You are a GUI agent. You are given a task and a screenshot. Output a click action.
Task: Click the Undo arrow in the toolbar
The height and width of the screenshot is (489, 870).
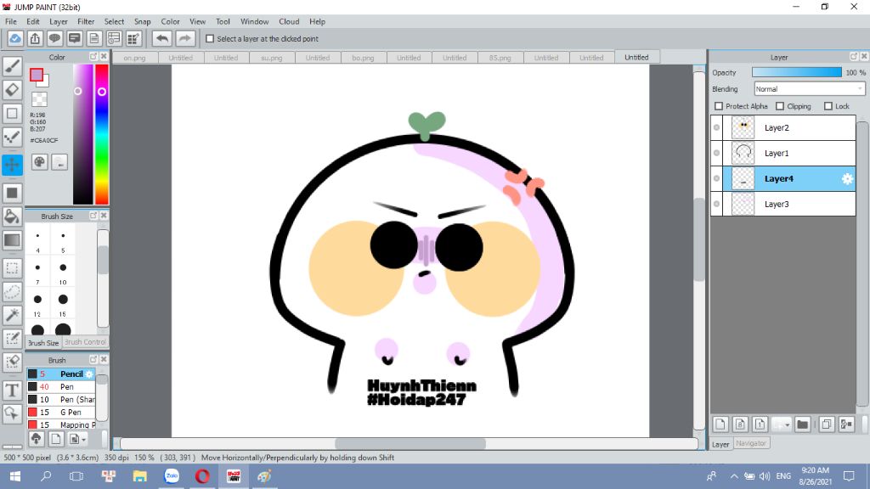point(162,38)
